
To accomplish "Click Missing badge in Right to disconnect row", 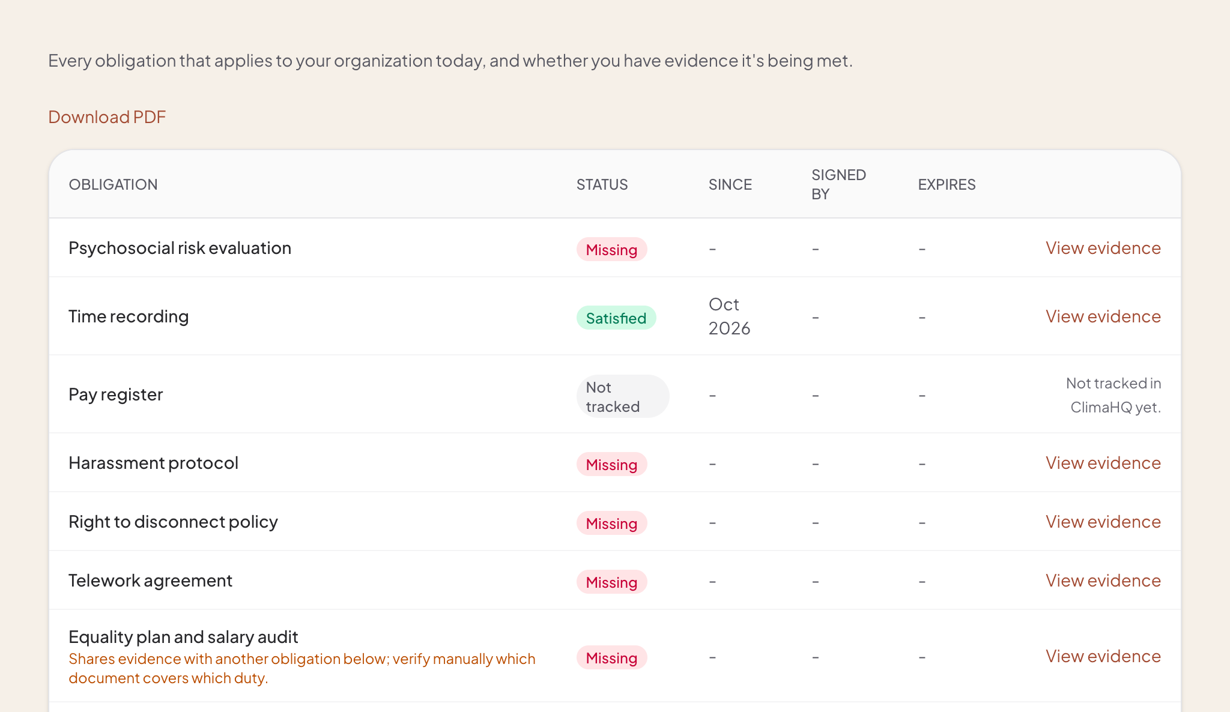I will pyautogui.click(x=611, y=523).
